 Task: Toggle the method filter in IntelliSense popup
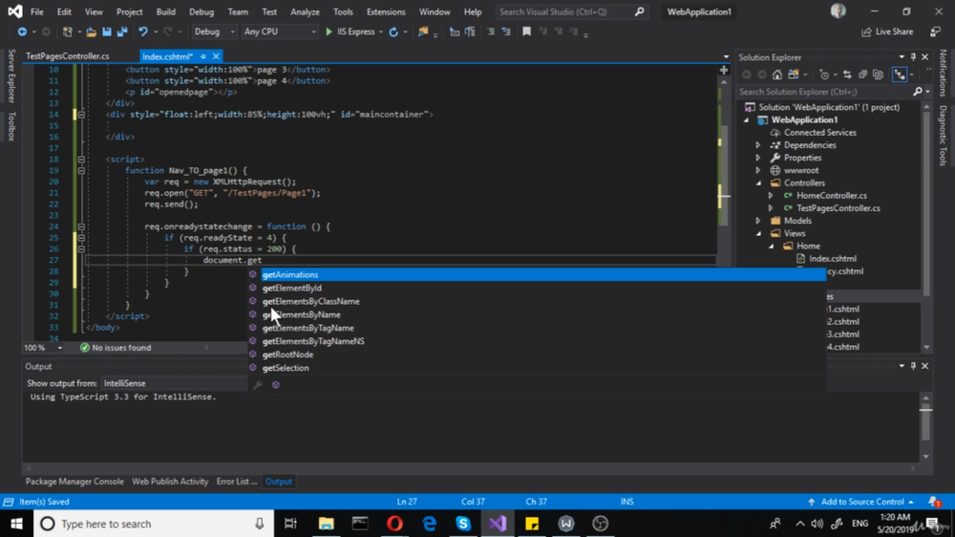click(x=275, y=385)
